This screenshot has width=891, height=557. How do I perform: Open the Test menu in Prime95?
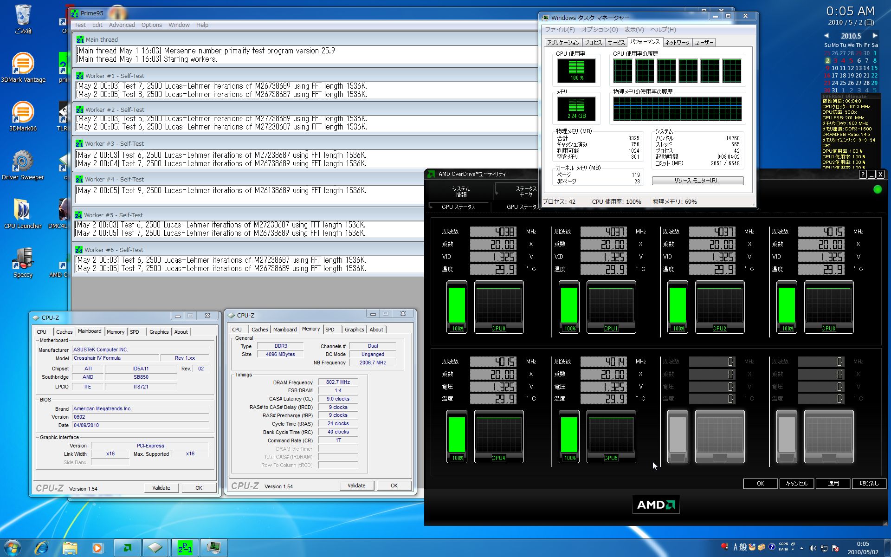80,25
